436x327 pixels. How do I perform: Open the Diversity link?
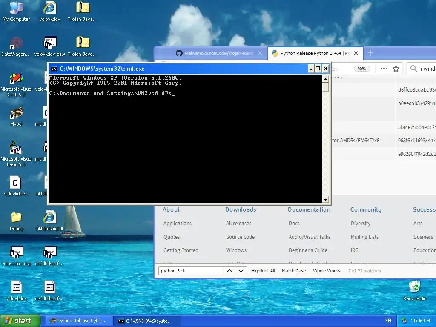[360, 223]
